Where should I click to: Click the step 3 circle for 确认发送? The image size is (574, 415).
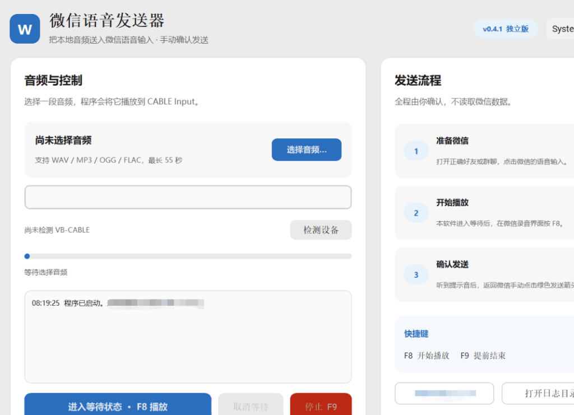[416, 274]
